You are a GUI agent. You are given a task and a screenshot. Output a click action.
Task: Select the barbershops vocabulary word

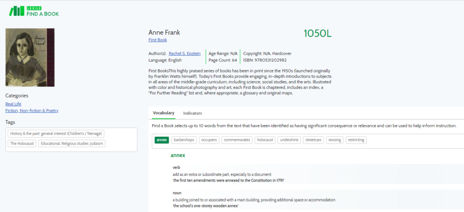[184, 140]
